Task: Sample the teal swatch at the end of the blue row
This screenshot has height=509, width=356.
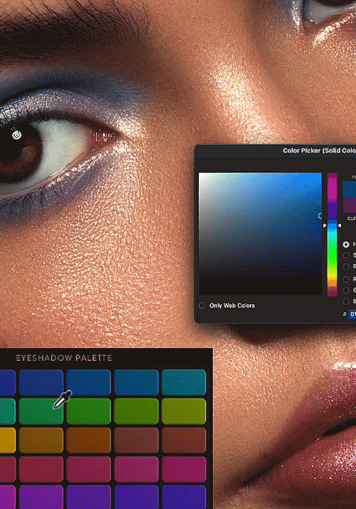Action: coord(184,383)
